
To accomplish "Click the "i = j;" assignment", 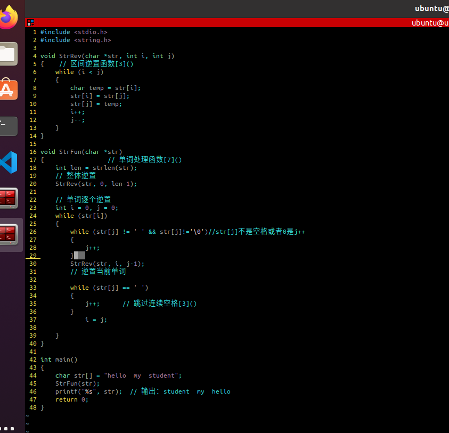I will (96, 320).
